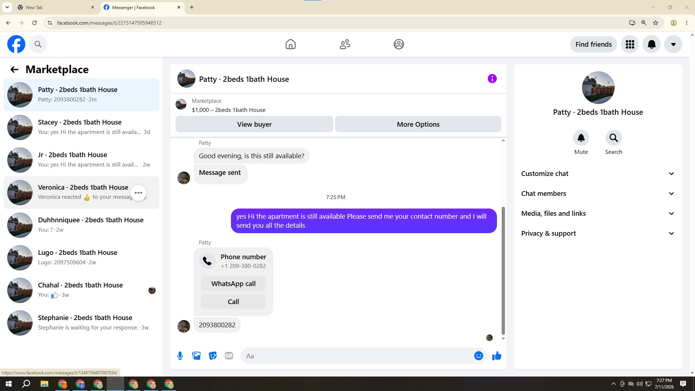Viewport: 695px width, 391px height.
Task: Open a new browser tab with plus
Action: 192,7
